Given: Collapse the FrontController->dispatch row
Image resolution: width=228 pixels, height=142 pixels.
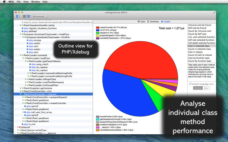Looking at the screenshot, I should (x=21, y=94).
